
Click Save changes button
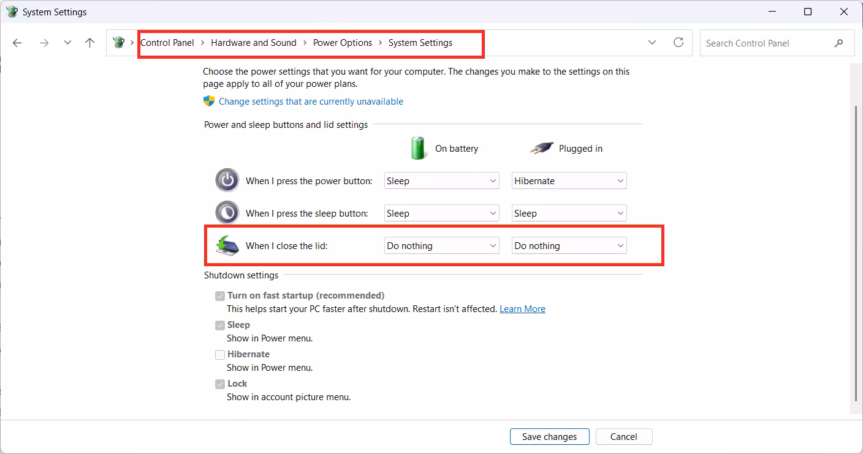point(549,436)
